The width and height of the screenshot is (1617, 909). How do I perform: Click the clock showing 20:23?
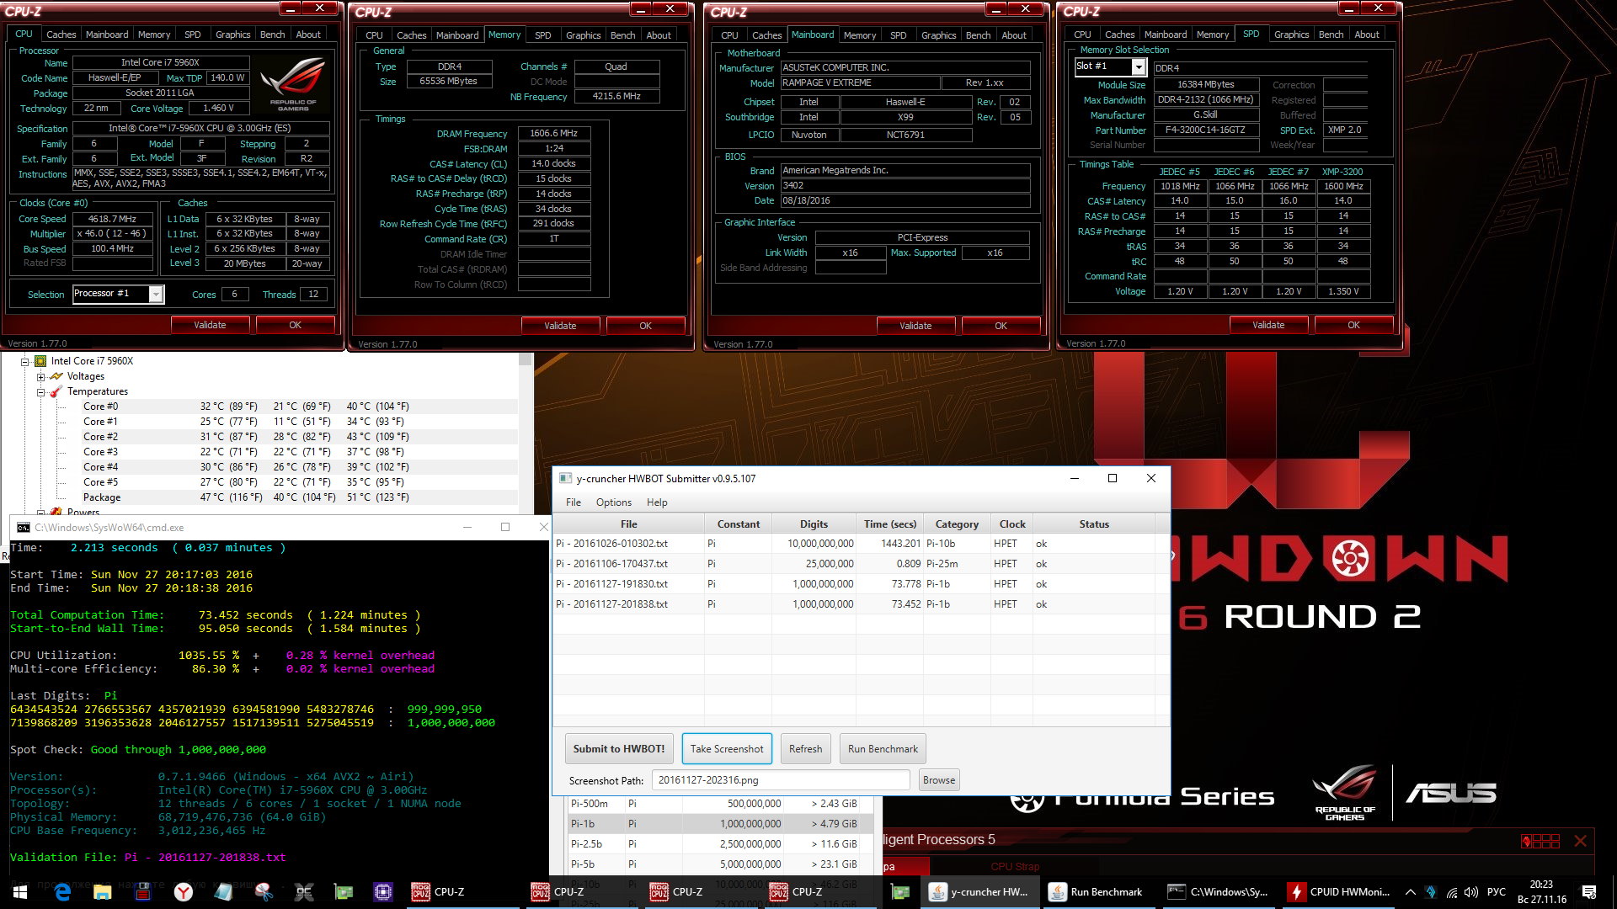point(1541,885)
